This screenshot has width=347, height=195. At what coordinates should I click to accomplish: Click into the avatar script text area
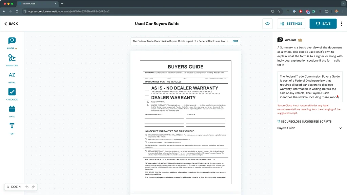pos(310,87)
